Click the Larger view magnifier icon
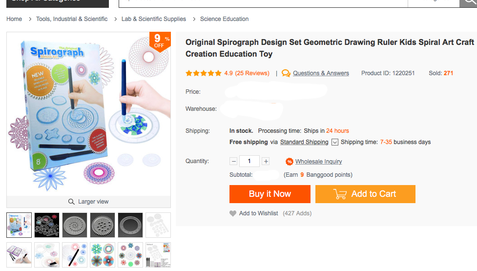 (71, 202)
